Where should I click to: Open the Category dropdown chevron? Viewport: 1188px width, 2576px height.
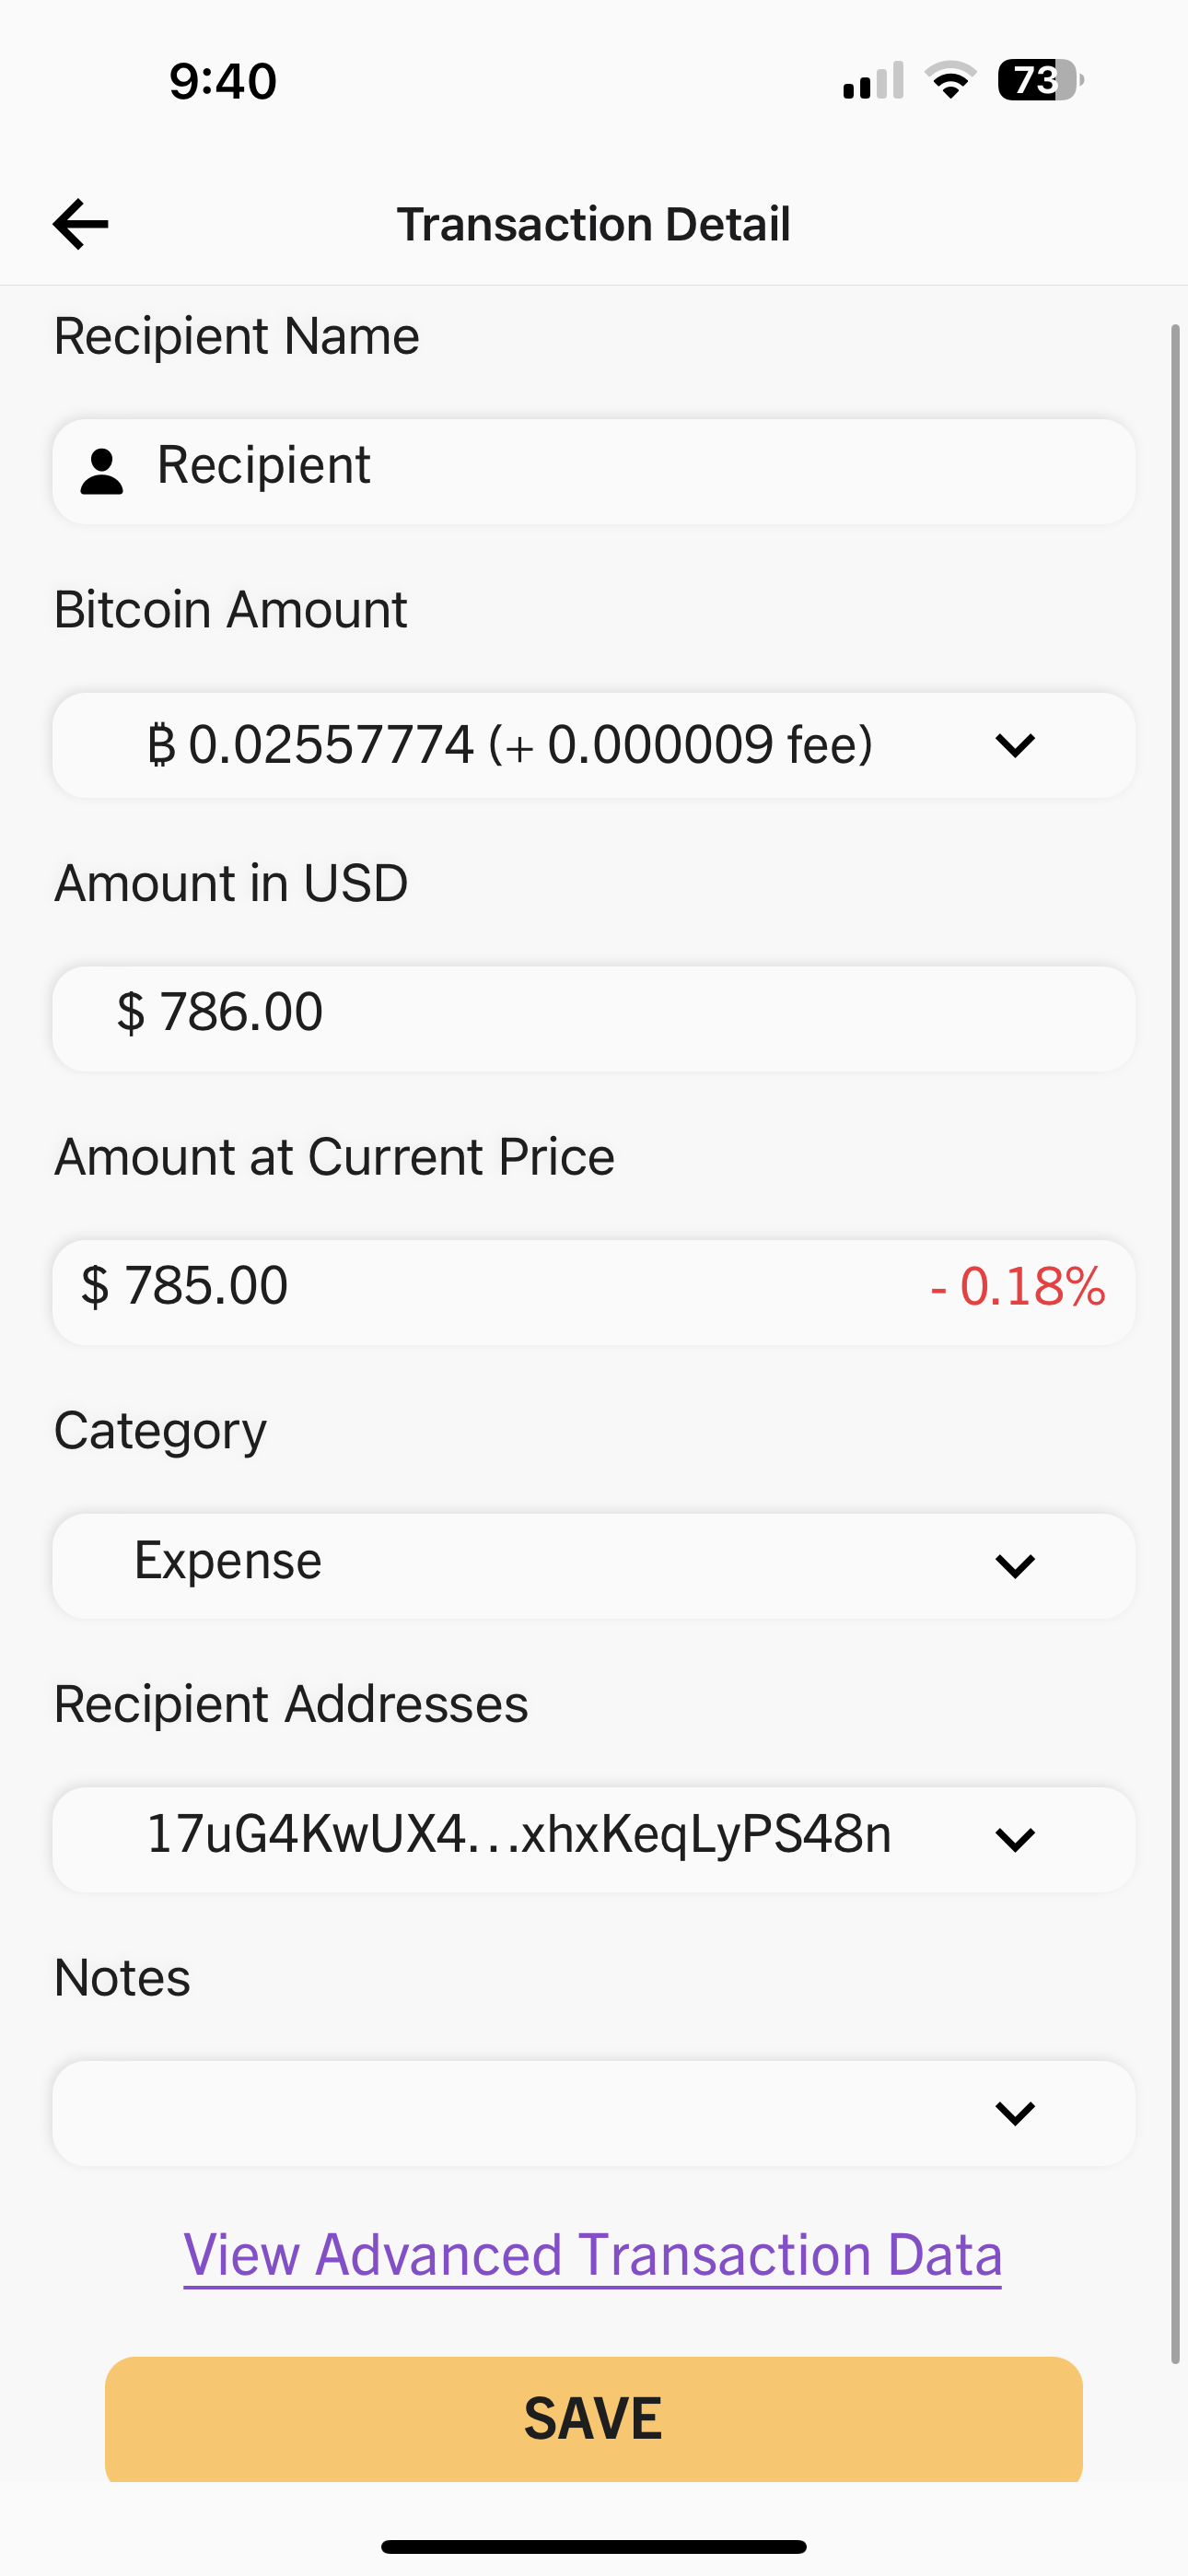pos(1015,1566)
